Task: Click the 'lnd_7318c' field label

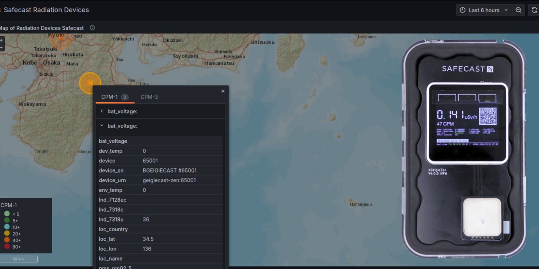Action: click(x=111, y=210)
